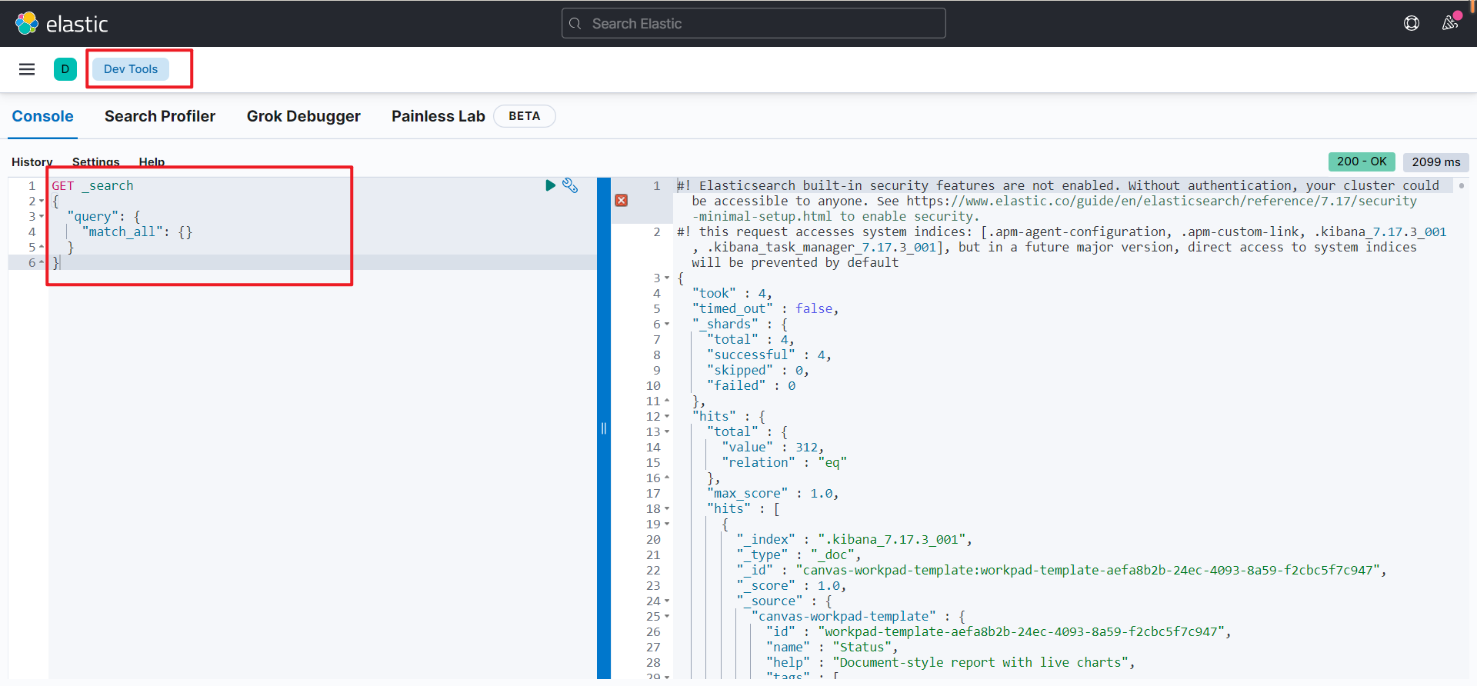This screenshot has height=686, width=1477.
Task: Open console Settings
Action: point(96,162)
